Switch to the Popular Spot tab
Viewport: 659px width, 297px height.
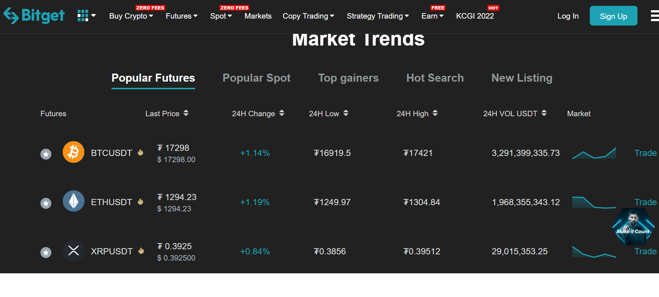[256, 78]
